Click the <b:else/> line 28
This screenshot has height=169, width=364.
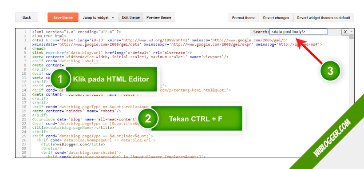(51, 149)
